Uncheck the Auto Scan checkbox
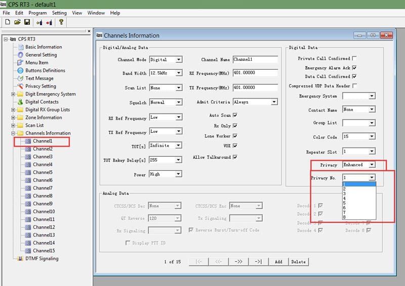This screenshot has width=405, height=286. tap(235, 115)
